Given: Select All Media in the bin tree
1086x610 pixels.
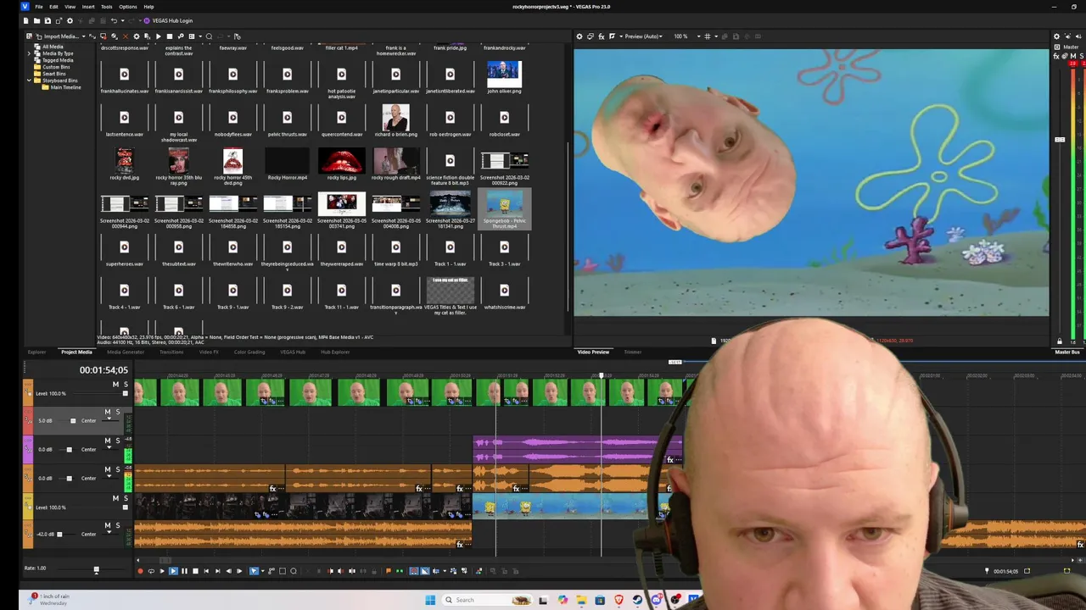Looking at the screenshot, I should pos(53,47).
